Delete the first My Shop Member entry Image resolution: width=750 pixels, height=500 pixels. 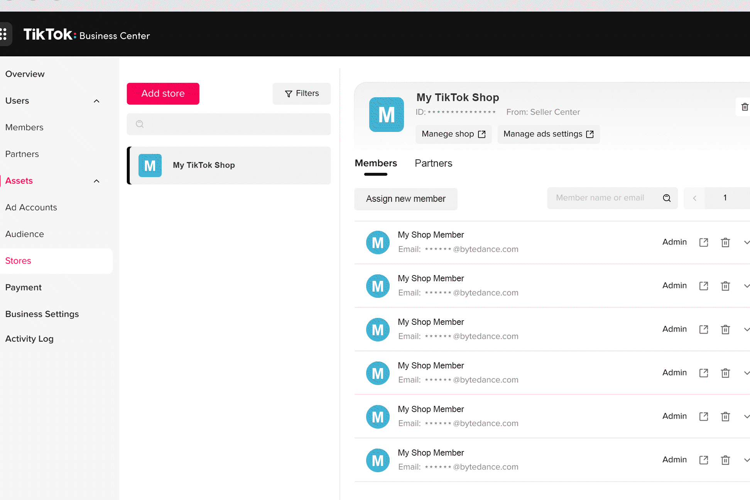coord(725,242)
